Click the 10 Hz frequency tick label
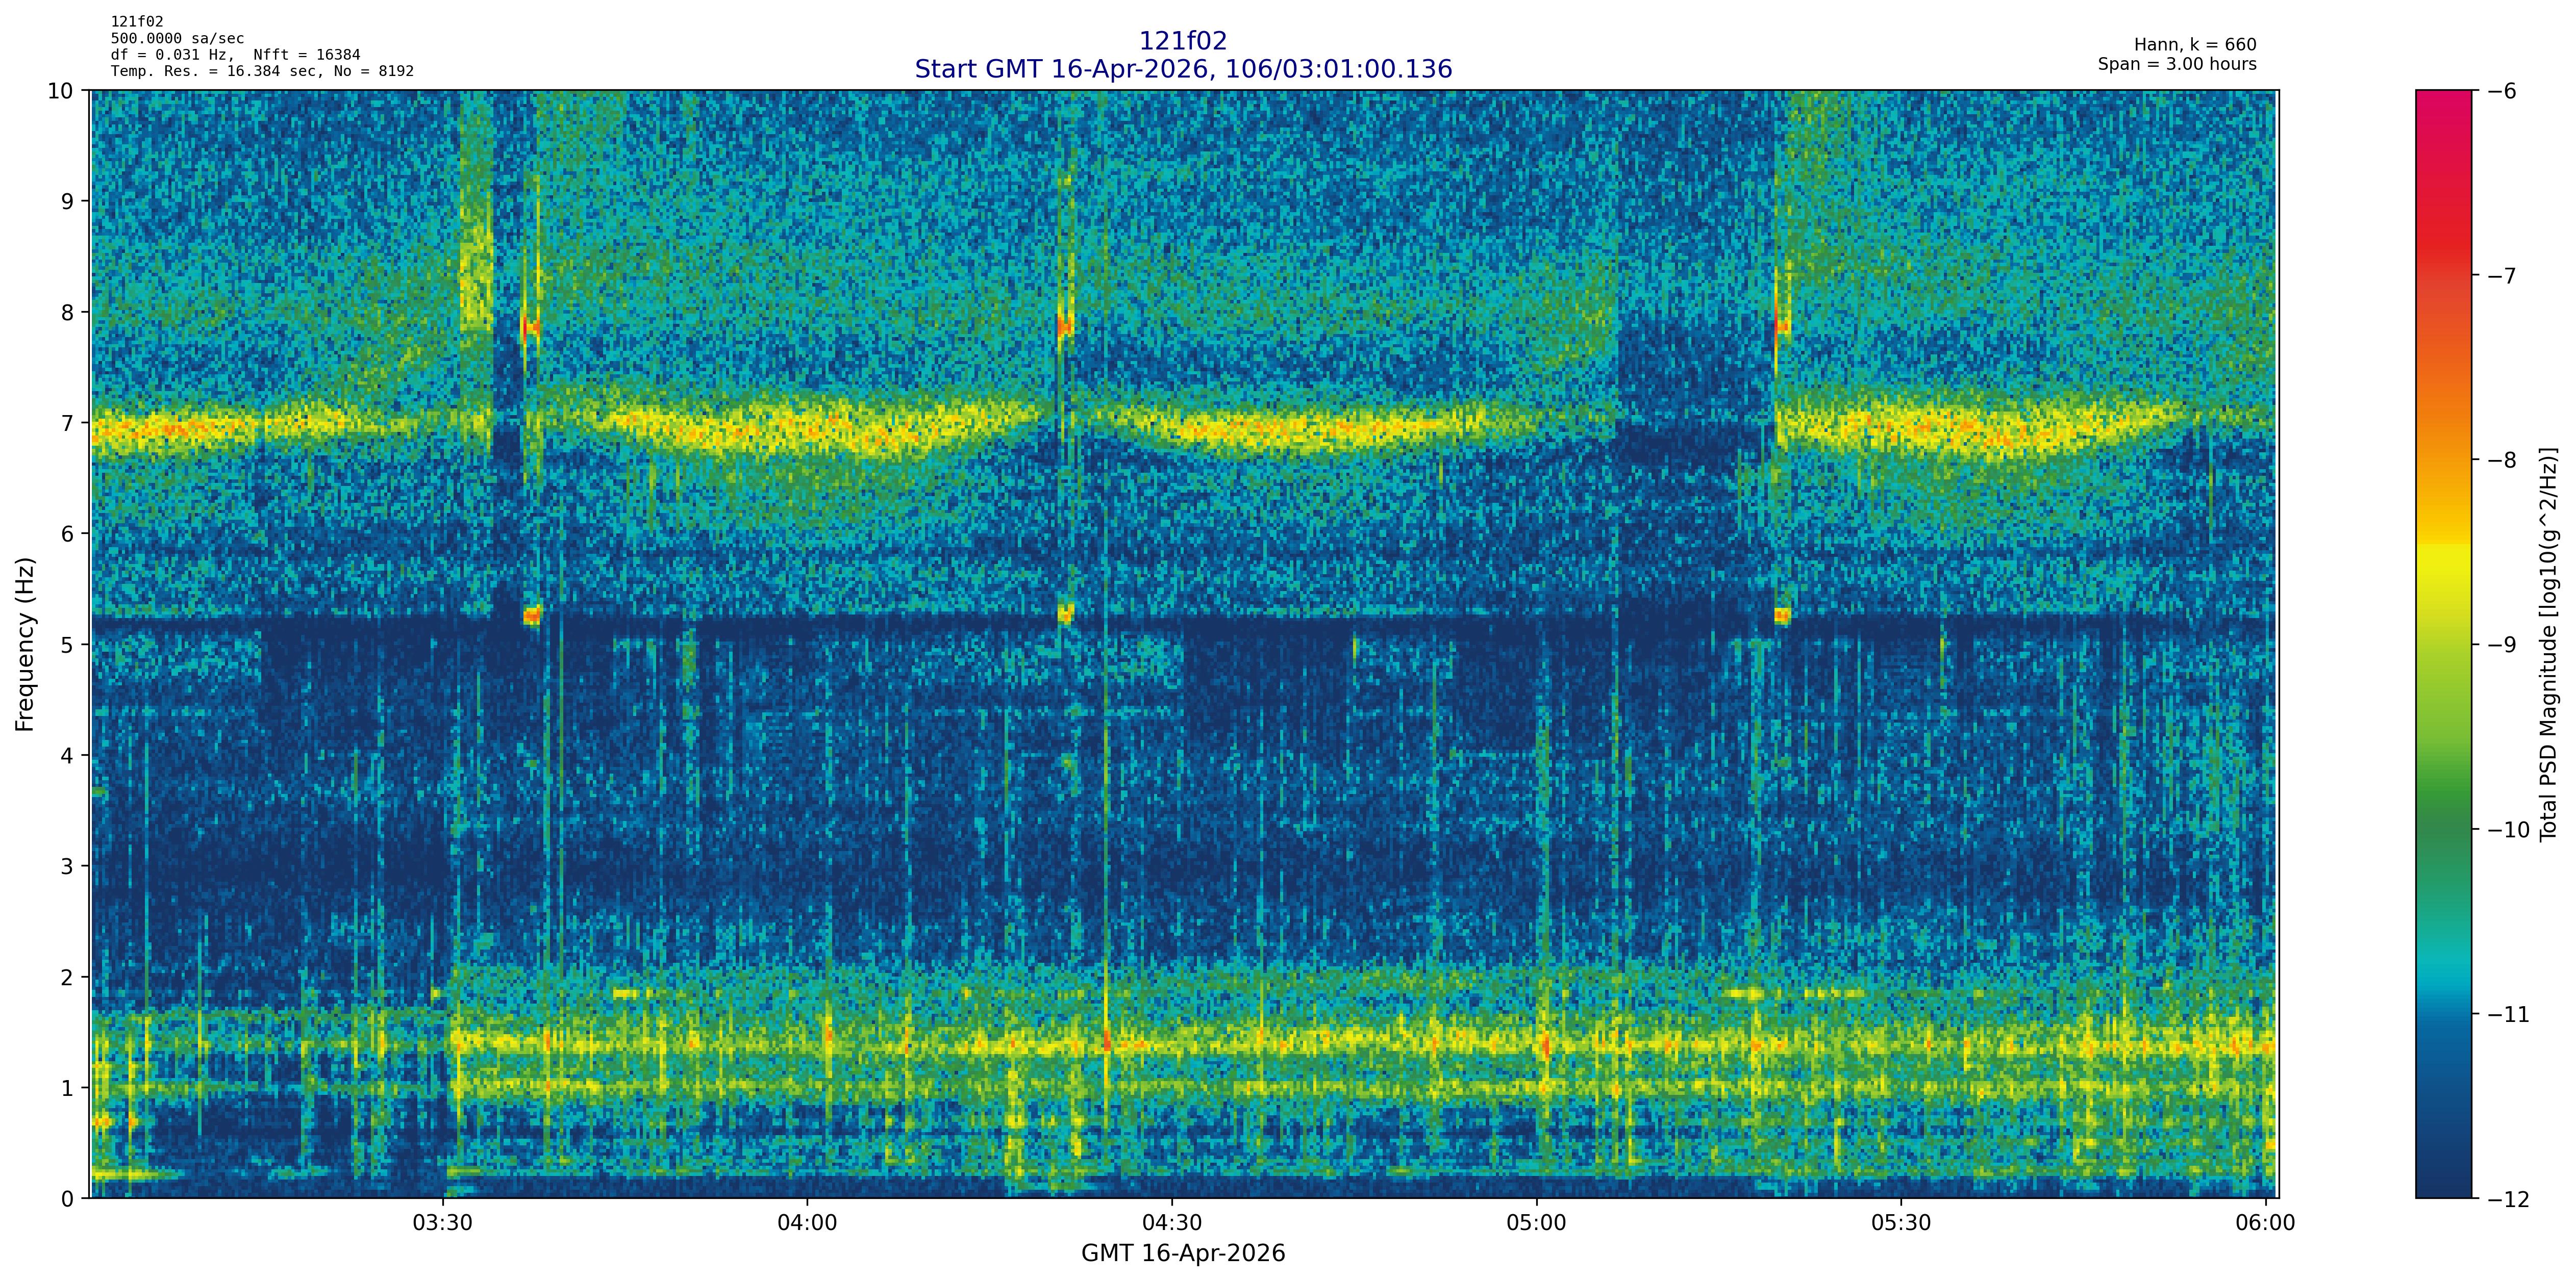Viewport: 2576px width, 1281px height. (x=61, y=91)
